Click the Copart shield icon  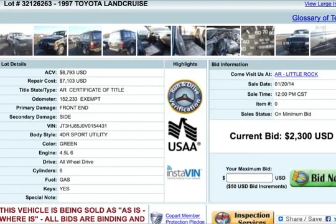pyautogui.click(x=156, y=218)
